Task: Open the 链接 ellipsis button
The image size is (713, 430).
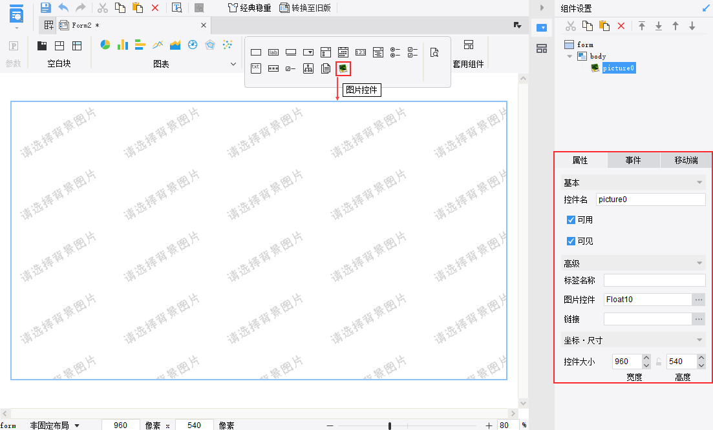Action: pos(699,319)
